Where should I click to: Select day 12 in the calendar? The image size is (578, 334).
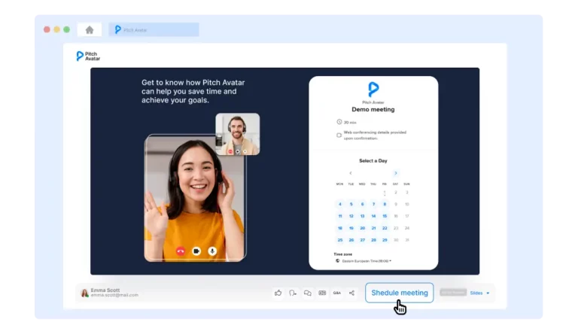point(351,216)
